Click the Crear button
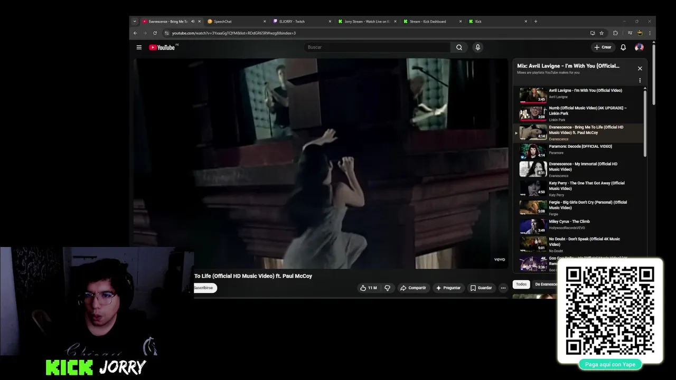Image resolution: width=676 pixels, height=380 pixels. pyautogui.click(x=603, y=47)
